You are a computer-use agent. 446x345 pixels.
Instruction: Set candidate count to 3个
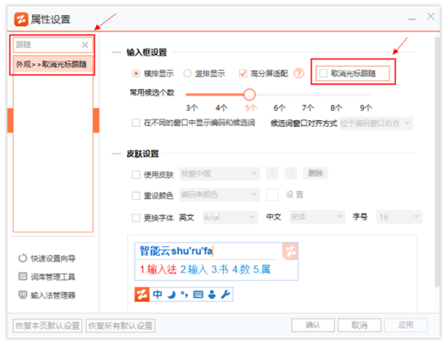(192, 108)
